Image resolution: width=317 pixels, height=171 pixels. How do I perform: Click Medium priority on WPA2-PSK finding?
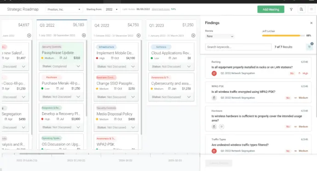click(x=301, y=98)
